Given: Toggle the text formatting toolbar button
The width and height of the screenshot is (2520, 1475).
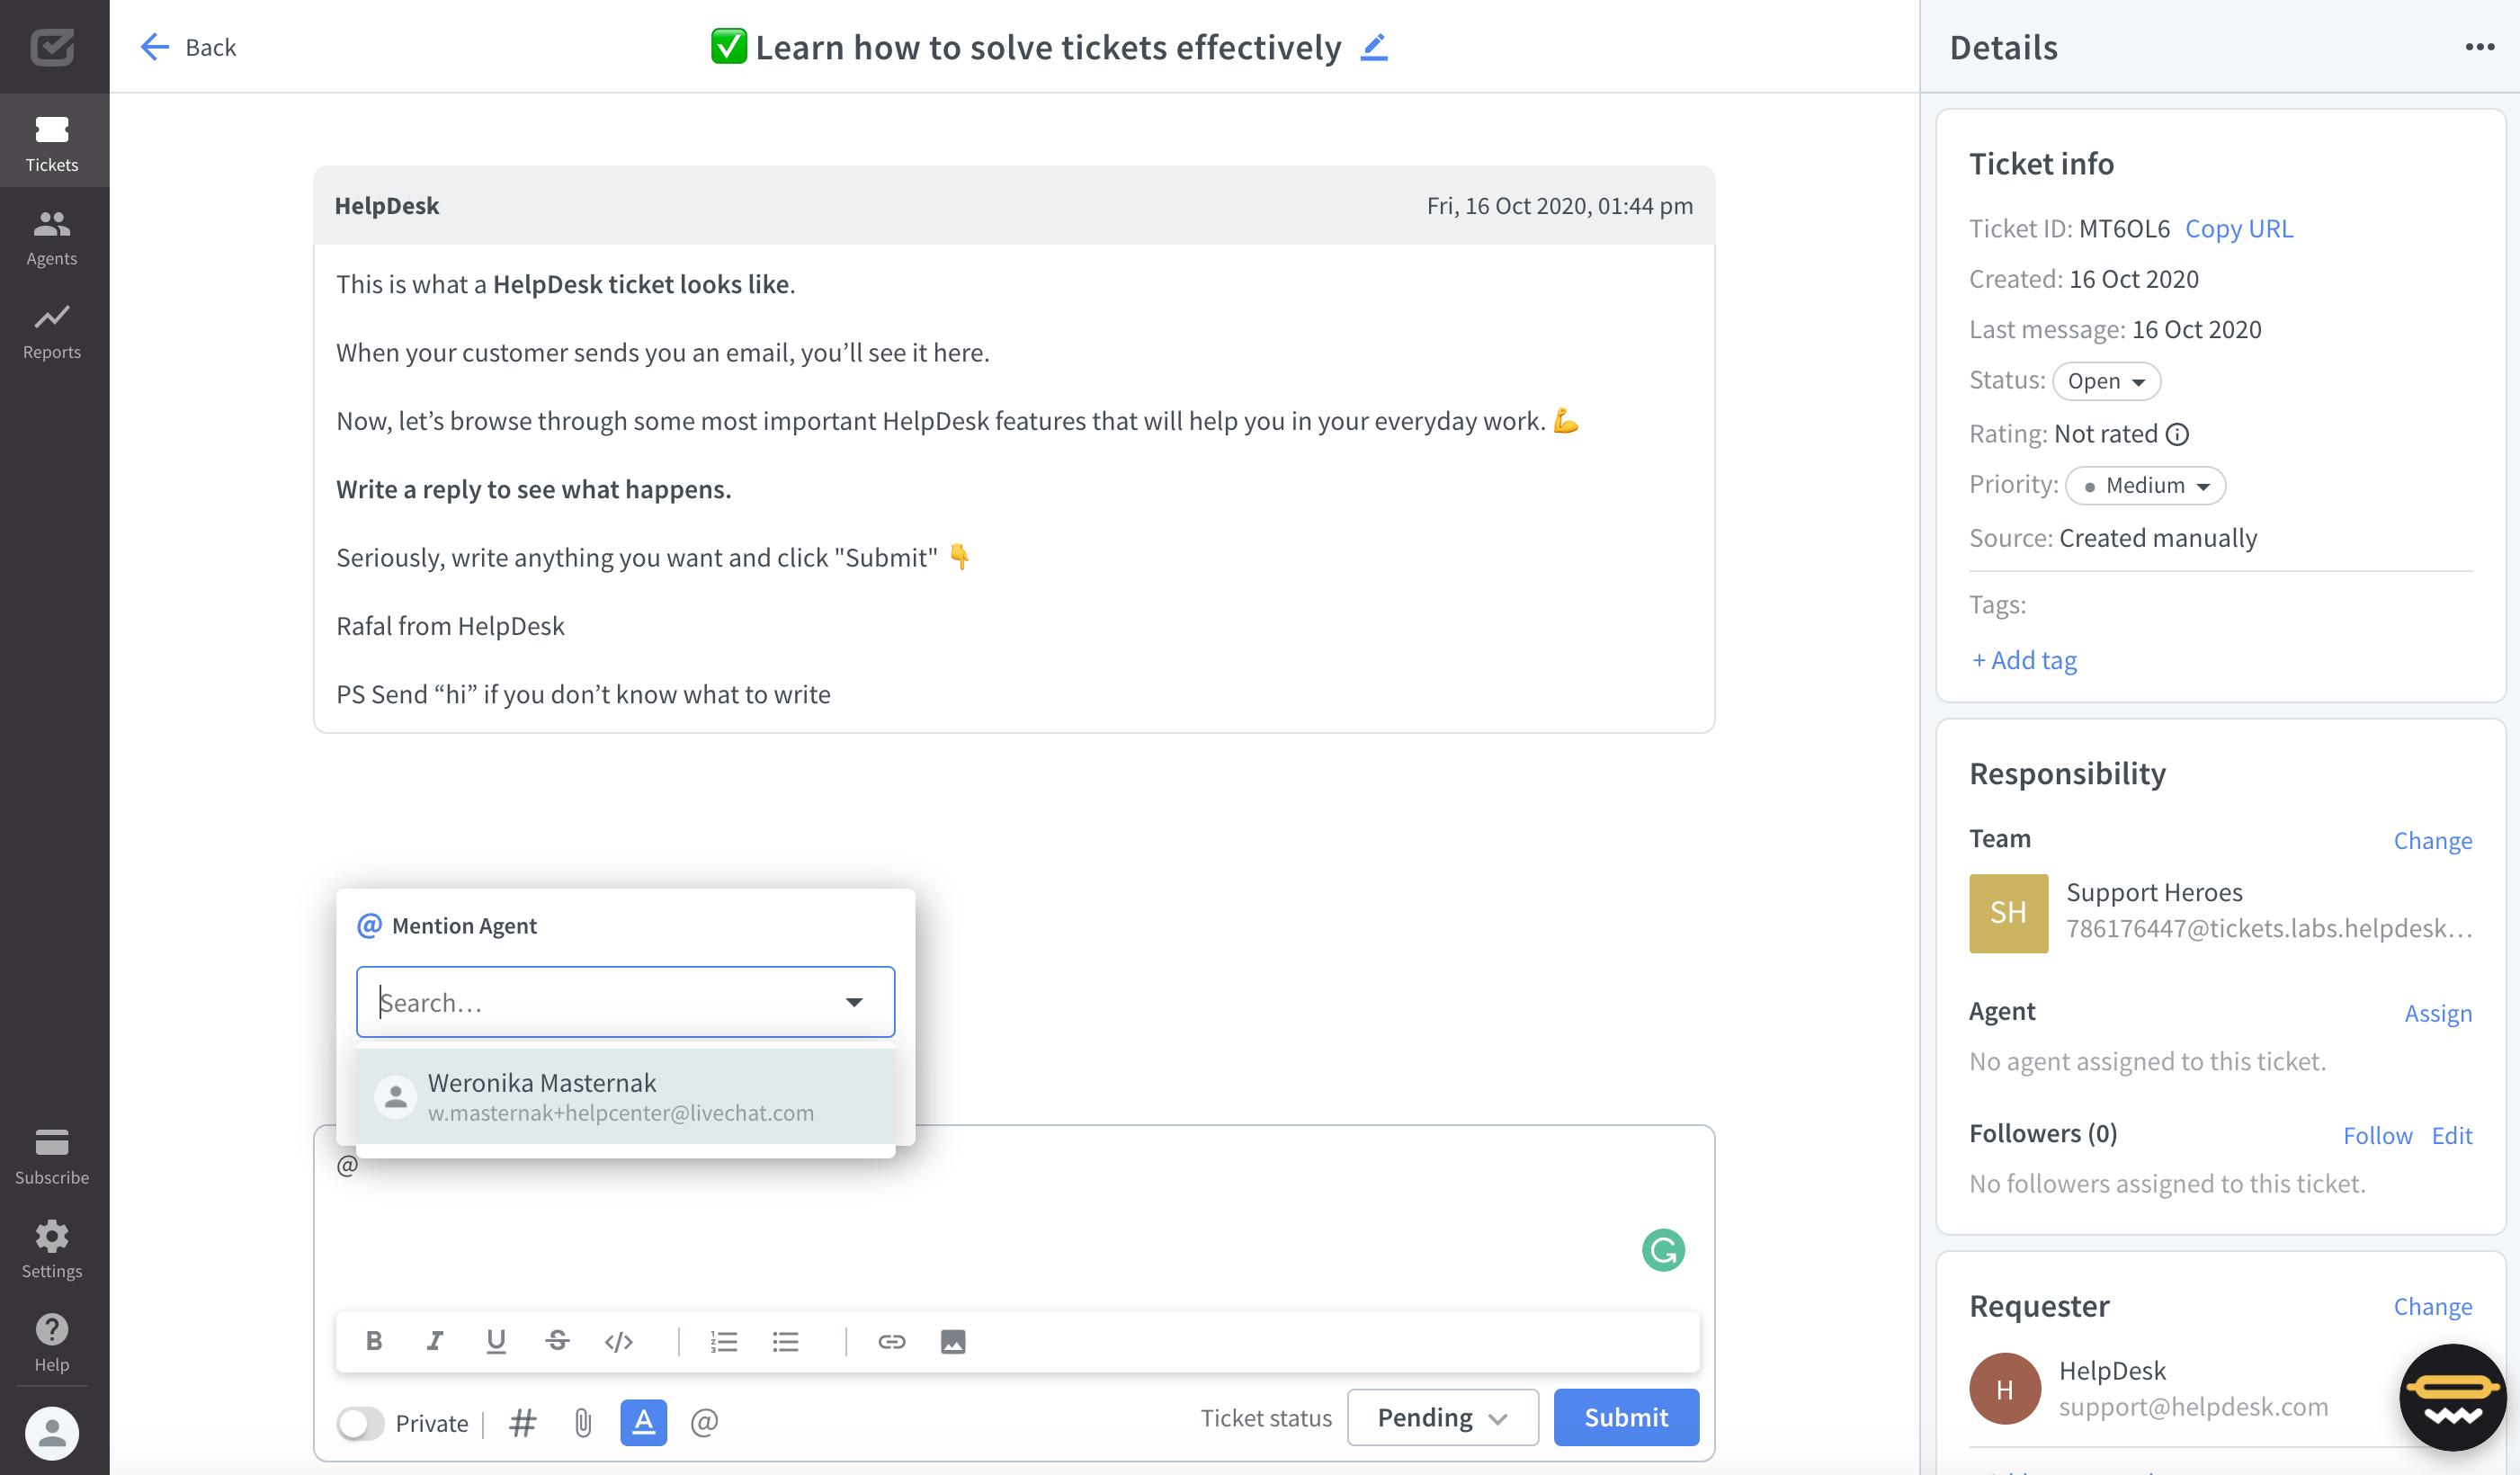Looking at the screenshot, I should point(643,1421).
